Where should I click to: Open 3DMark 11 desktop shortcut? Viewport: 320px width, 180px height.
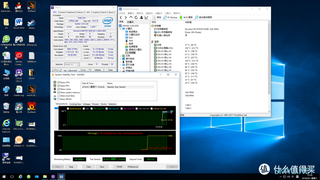click(19, 141)
